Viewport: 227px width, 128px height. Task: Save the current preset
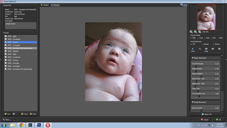click(x=8, y=114)
